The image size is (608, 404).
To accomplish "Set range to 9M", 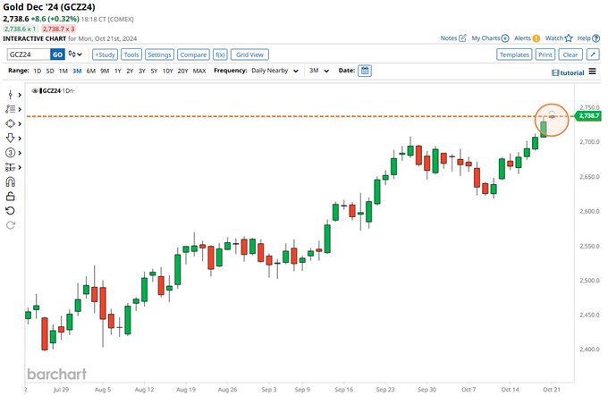I will [105, 71].
